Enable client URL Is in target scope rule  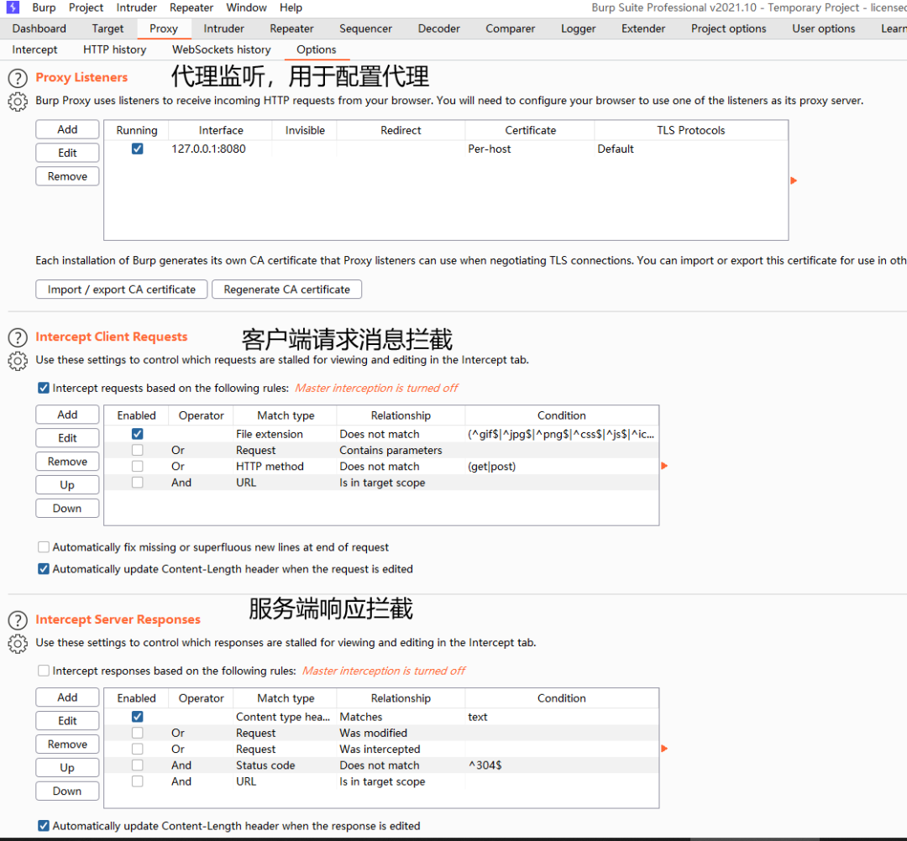pyautogui.click(x=137, y=482)
